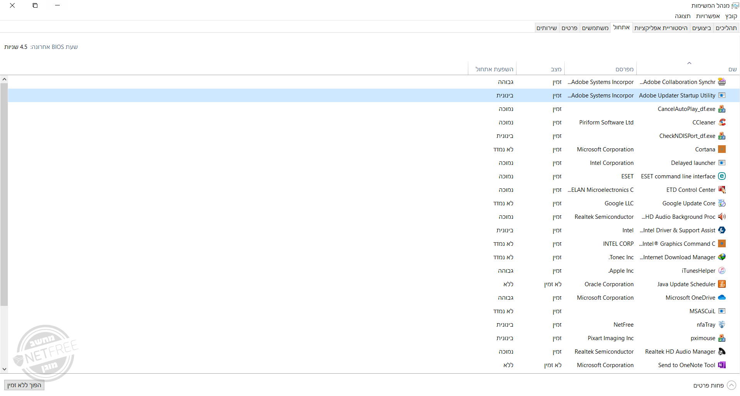Switch to the פרטים (Details) tab
The image size is (740, 396).
[569, 28]
